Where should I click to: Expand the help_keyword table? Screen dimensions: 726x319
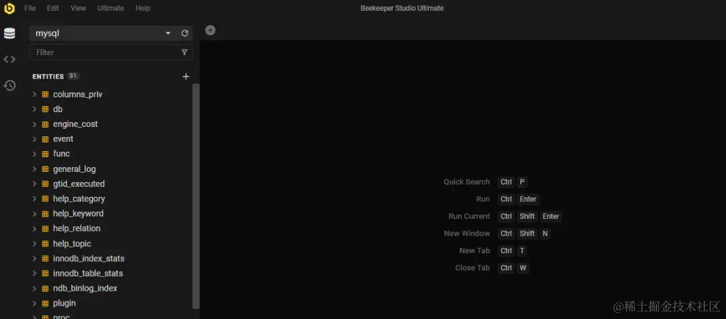tap(34, 214)
